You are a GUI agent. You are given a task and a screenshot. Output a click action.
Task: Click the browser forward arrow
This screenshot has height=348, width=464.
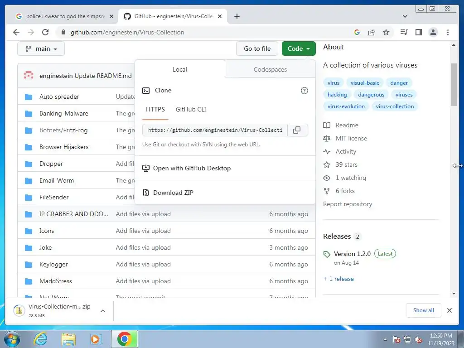pos(31,32)
